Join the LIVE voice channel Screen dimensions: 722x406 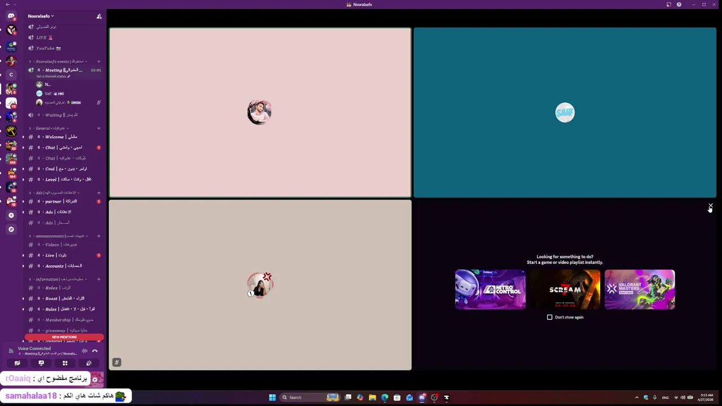(64, 37)
